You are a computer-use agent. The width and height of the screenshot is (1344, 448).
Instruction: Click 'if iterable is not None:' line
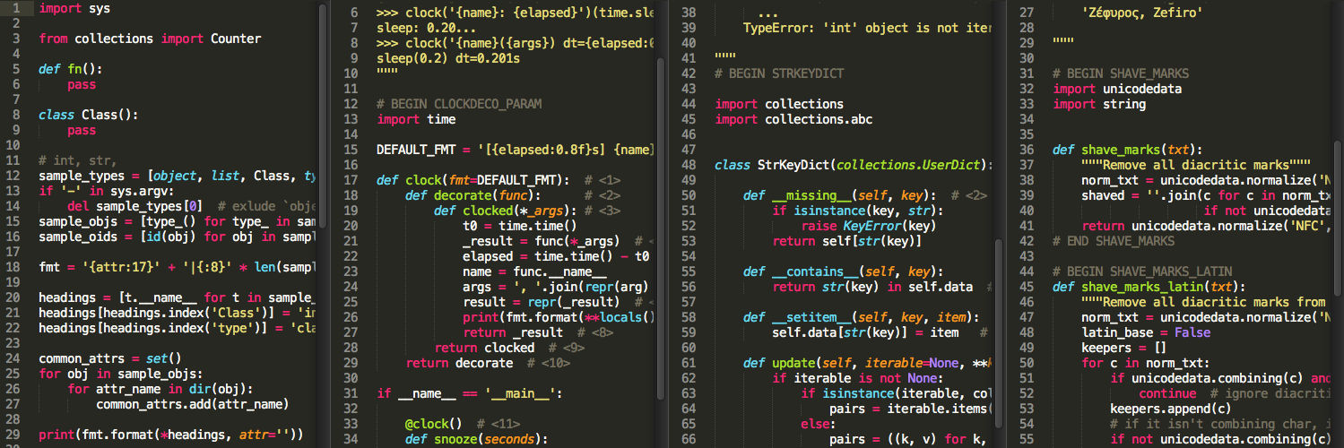pos(858,378)
